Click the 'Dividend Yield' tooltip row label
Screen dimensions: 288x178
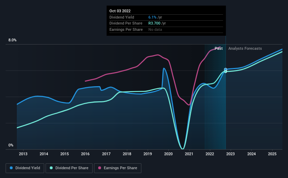point(122,17)
